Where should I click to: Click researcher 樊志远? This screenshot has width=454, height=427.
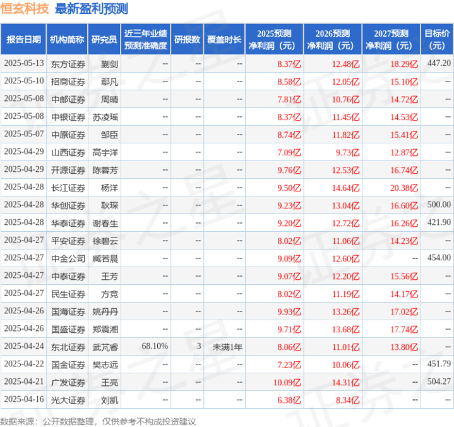[x=105, y=364]
